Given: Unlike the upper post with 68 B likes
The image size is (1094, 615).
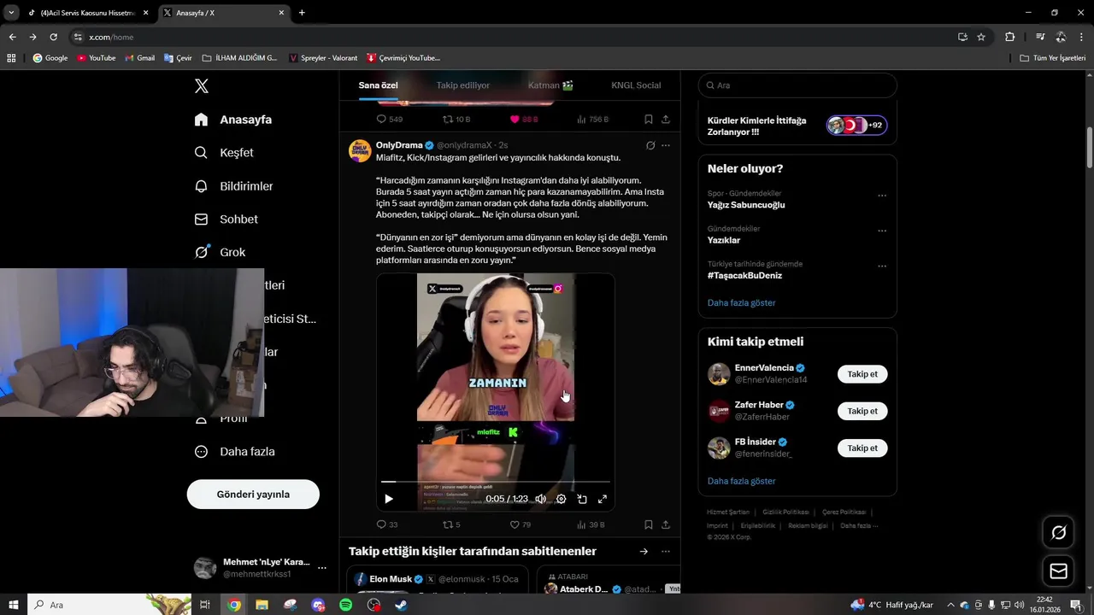Looking at the screenshot, I should [524, 120].
